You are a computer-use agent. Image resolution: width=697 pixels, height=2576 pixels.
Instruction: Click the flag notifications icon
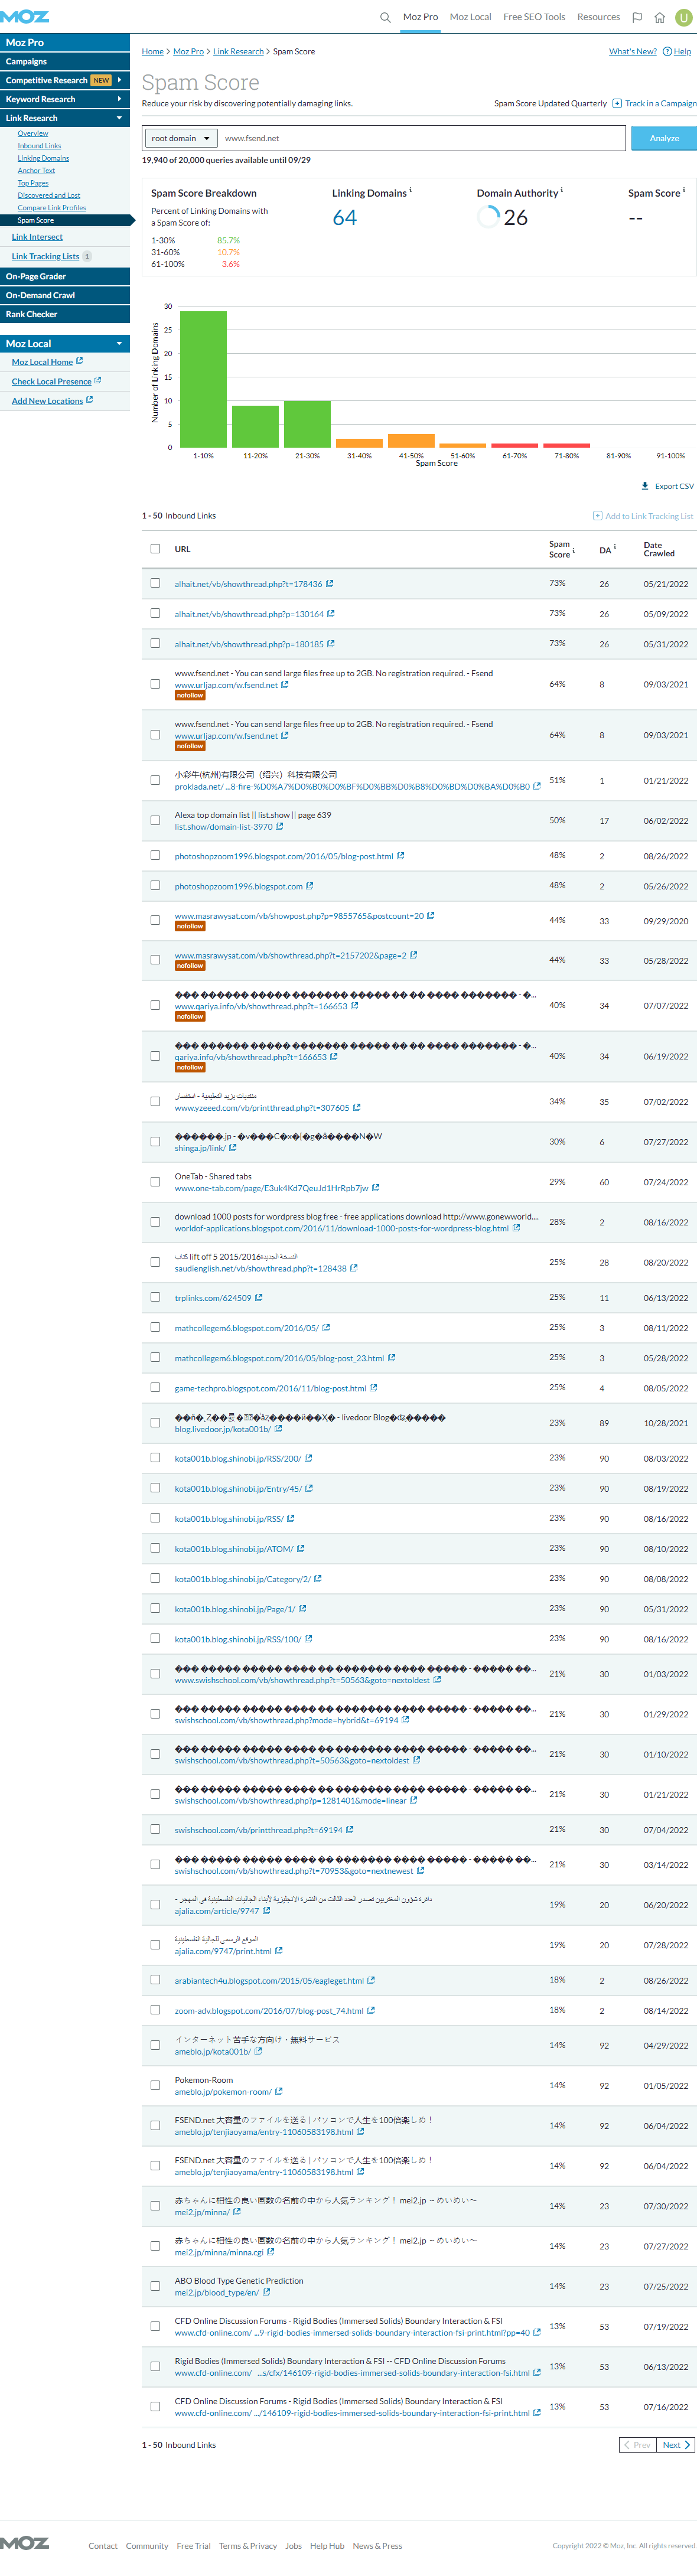[x=637, y=17]
